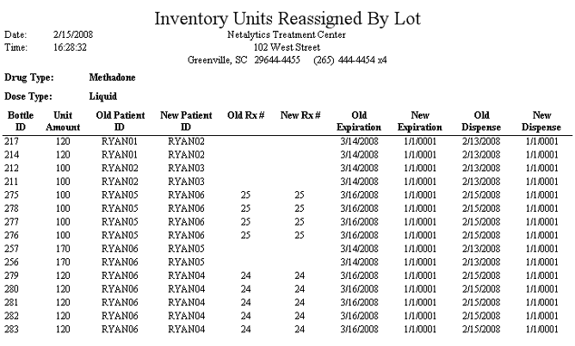Select the New Rx # column header

click(300, 115)
